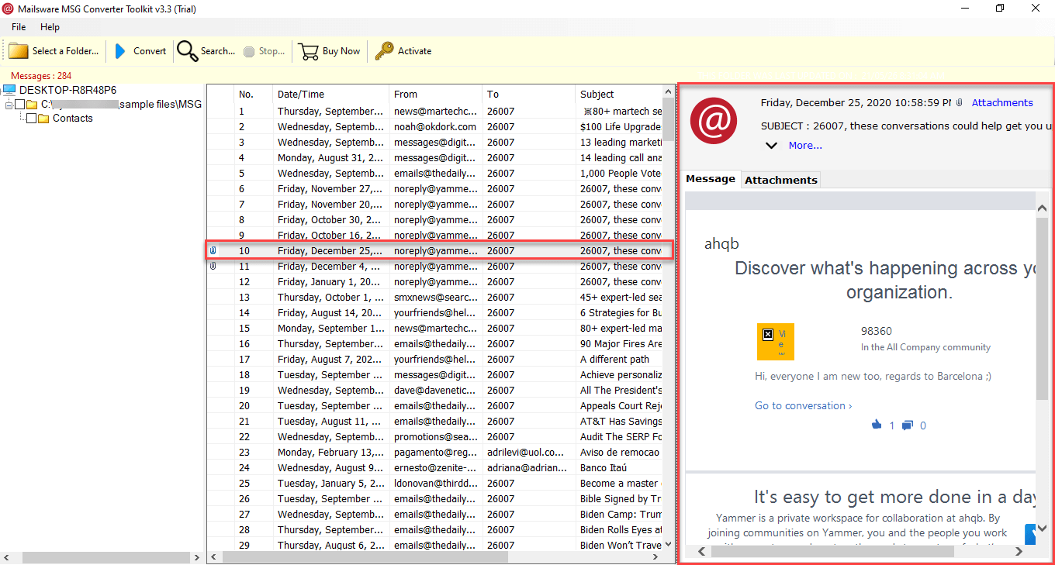Click the Search magnifier icon

point(187,51)
